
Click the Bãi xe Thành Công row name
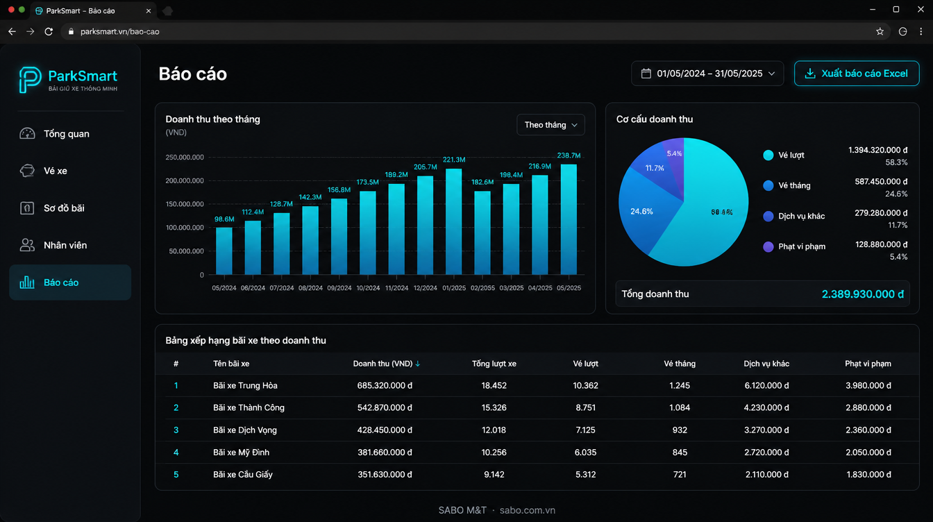tap(249, 408)
